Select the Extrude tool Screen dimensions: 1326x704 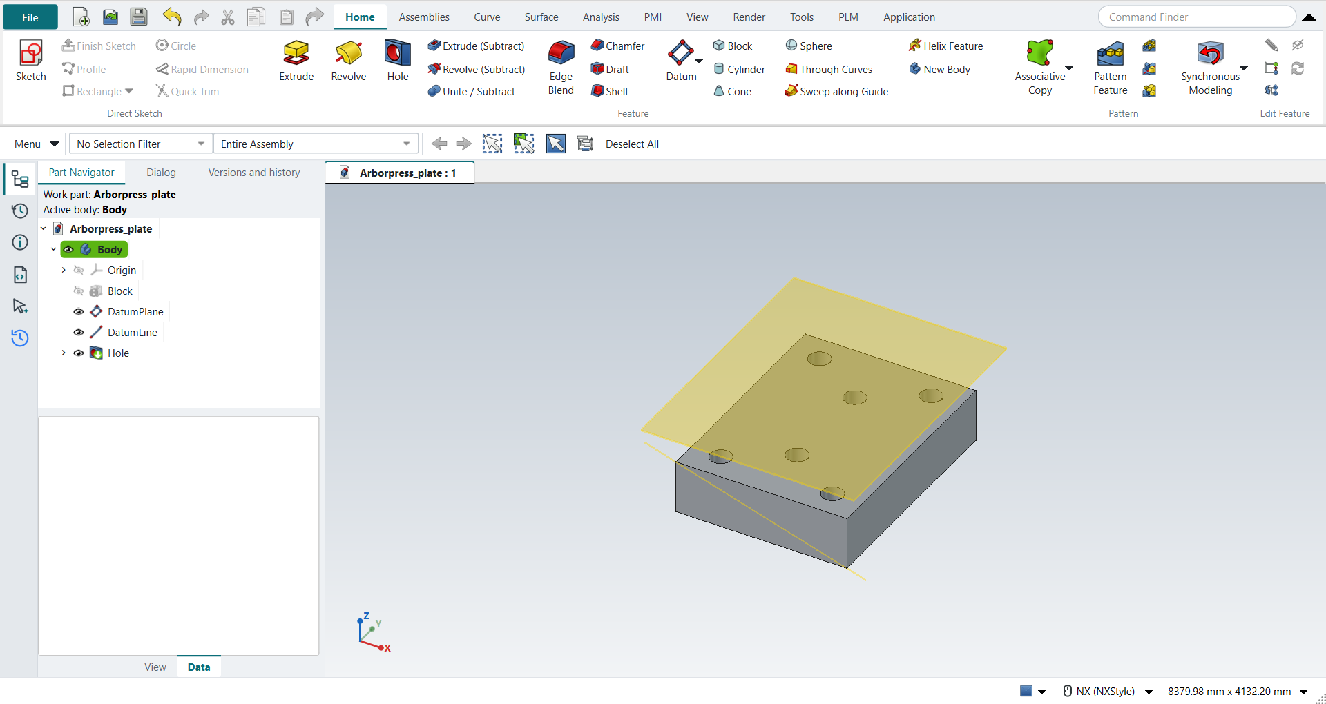click(296, 61)
